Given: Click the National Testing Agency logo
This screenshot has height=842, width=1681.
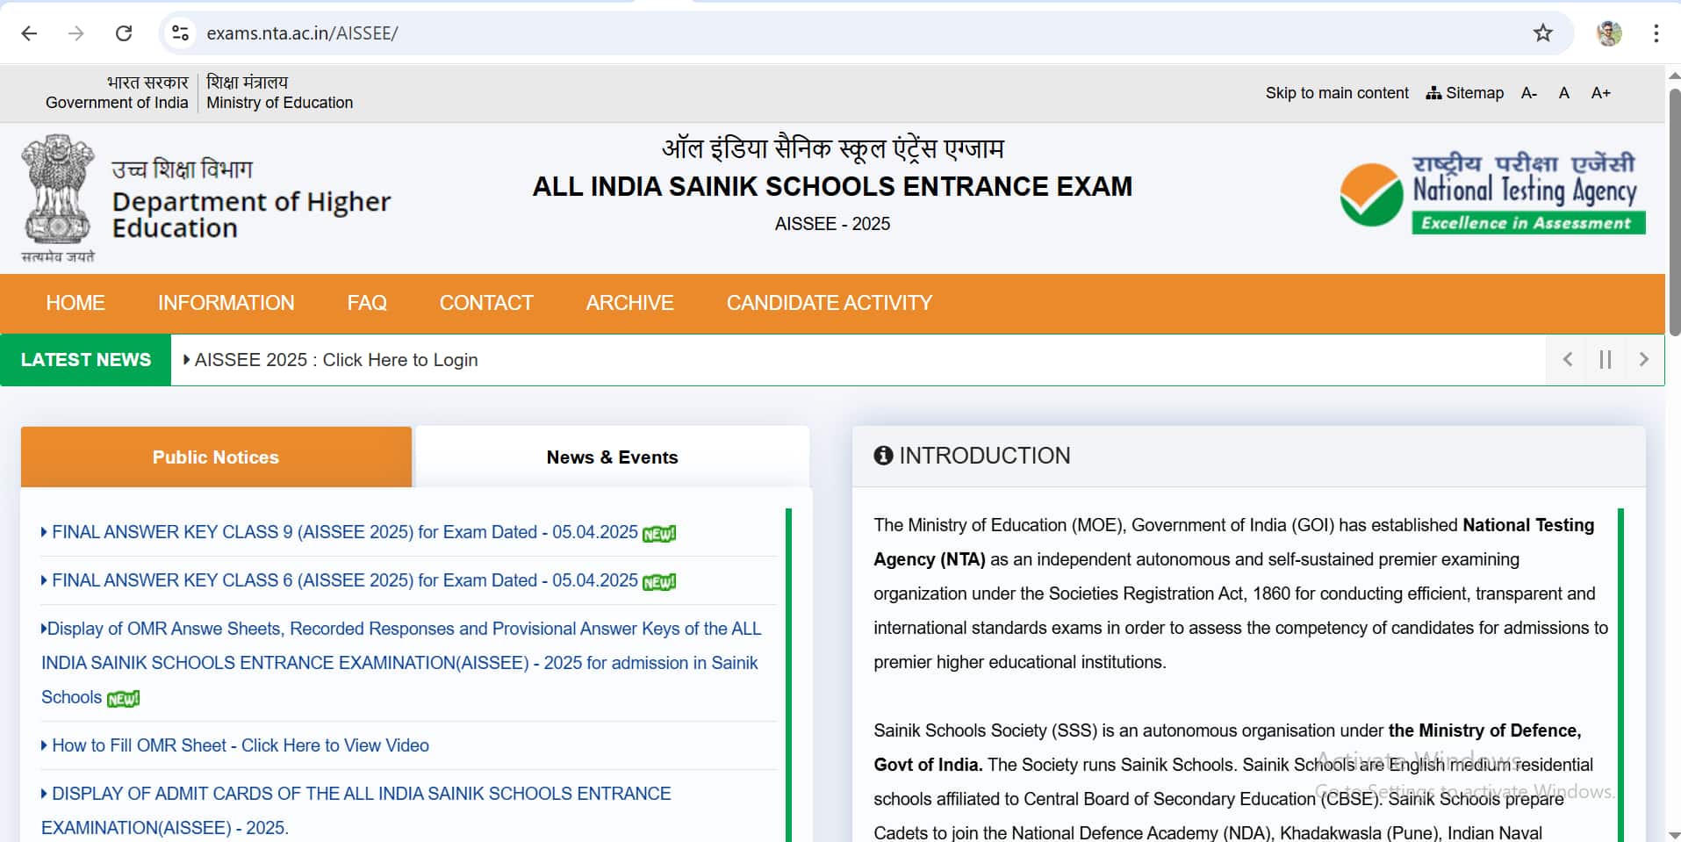Looking at the screenshot, I should (x=1492, y=194).
